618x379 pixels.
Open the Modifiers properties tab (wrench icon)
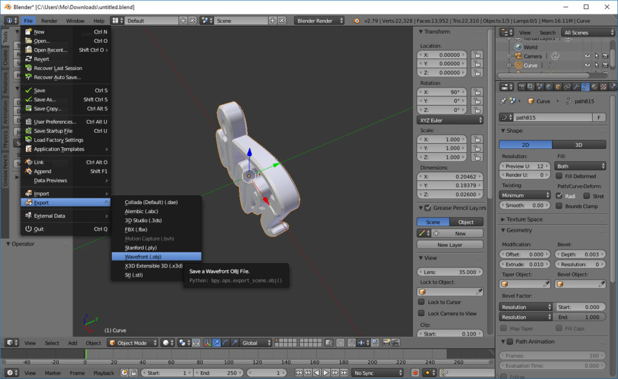click(576, 87)
